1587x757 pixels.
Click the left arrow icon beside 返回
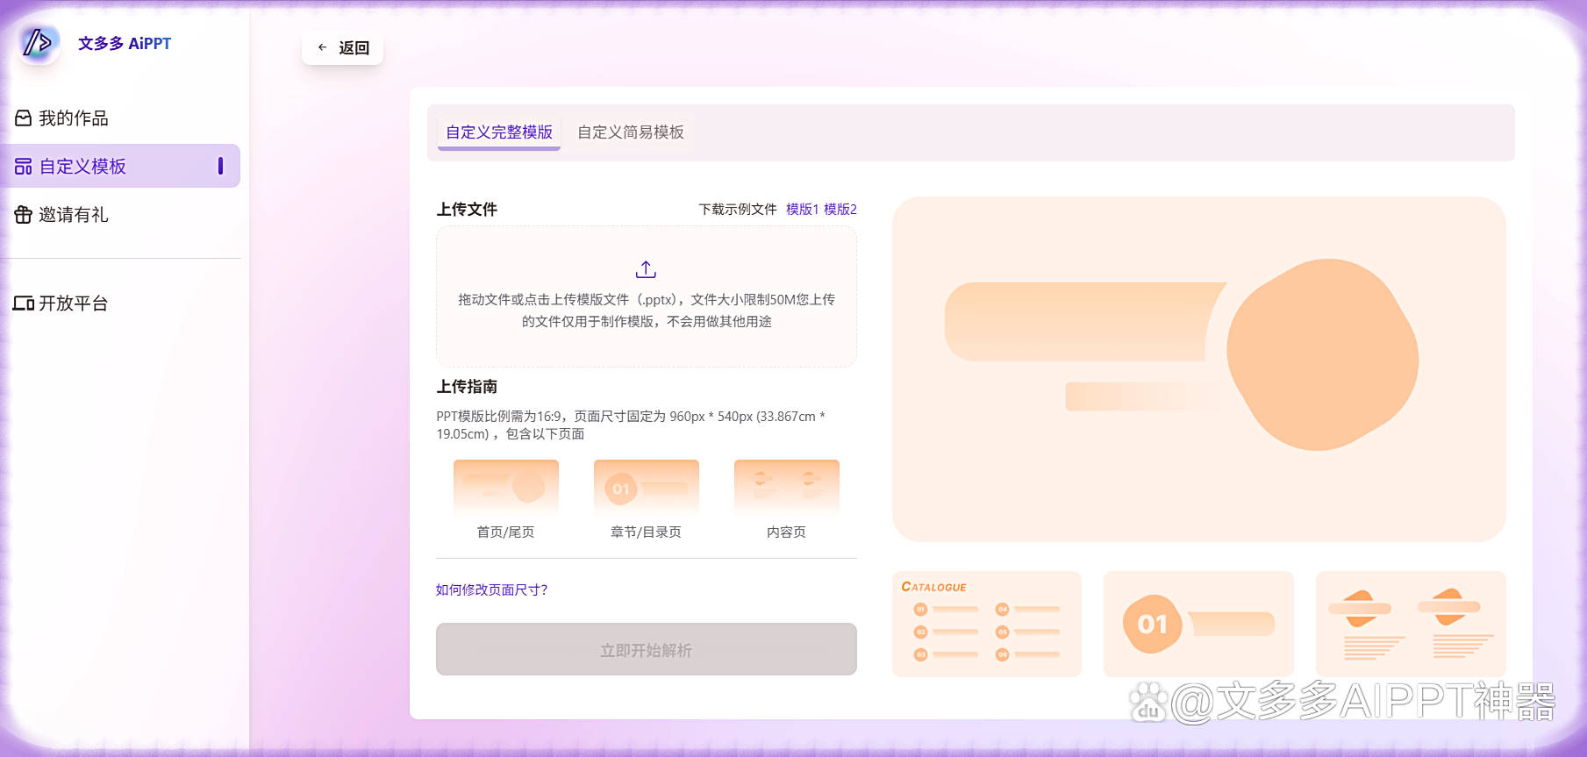click(x=322, y=47)
